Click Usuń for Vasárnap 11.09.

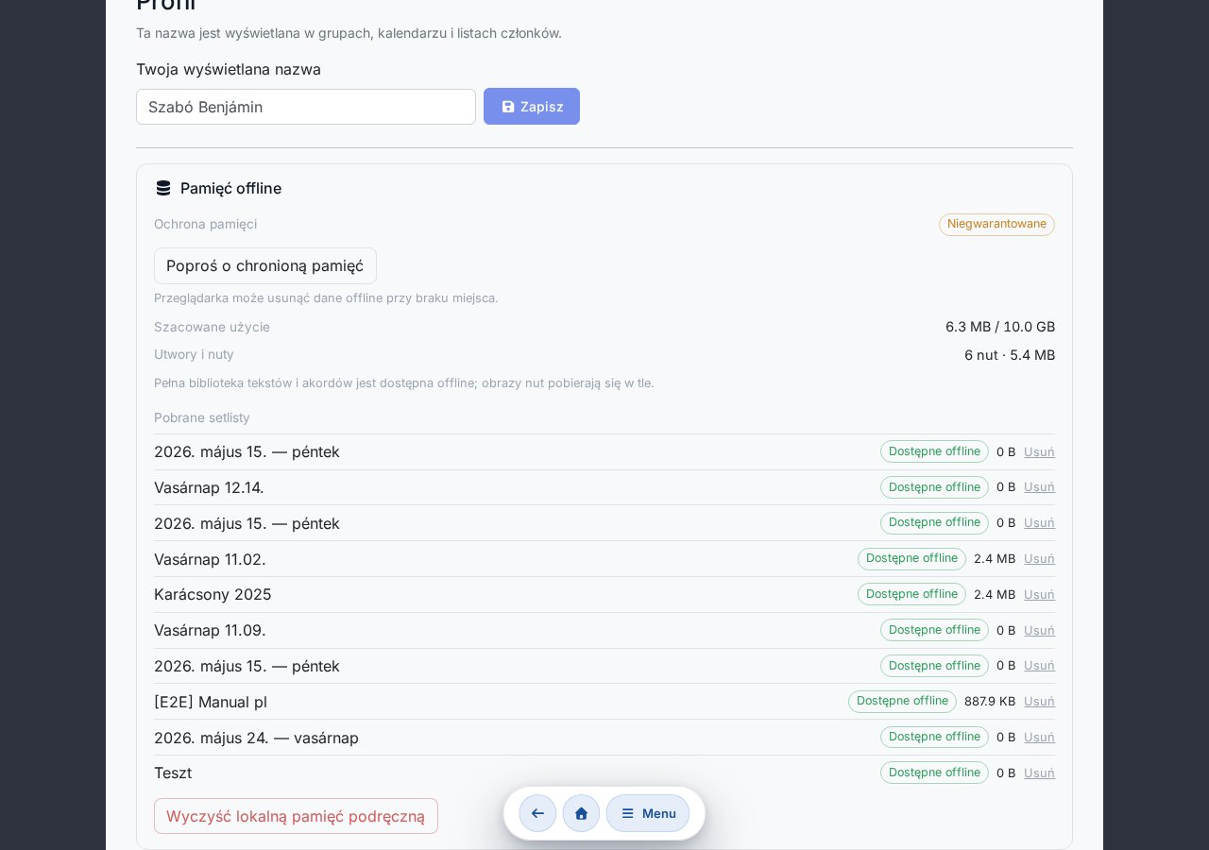pos(1039,630)
